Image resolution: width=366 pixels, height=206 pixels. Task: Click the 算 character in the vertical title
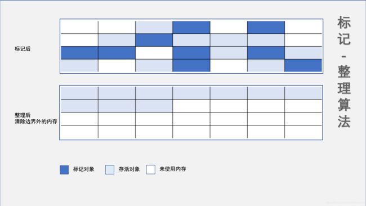pyautogui.click(x=344, y=105)
